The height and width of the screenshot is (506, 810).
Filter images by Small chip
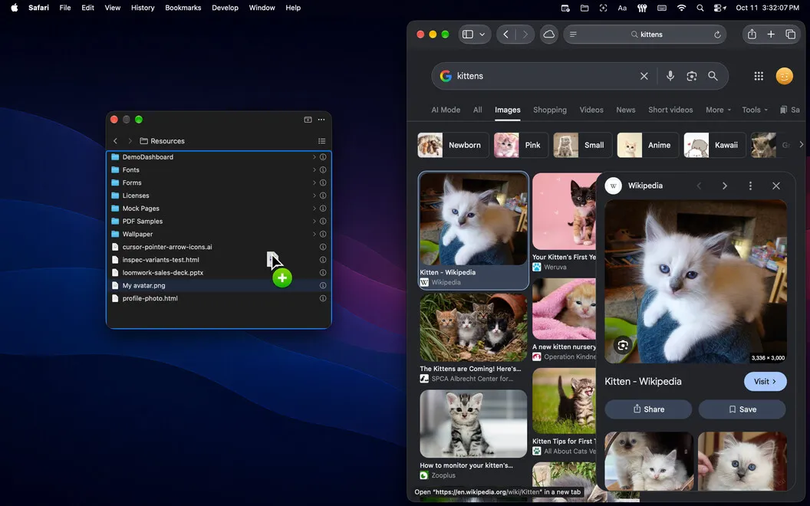point(582,145)
